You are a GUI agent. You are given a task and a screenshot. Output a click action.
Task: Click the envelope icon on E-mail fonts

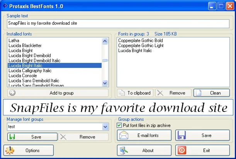[124, 135]
